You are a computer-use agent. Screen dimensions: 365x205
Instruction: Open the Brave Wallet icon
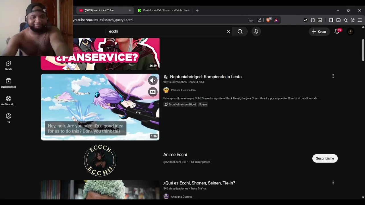[338, 20]
